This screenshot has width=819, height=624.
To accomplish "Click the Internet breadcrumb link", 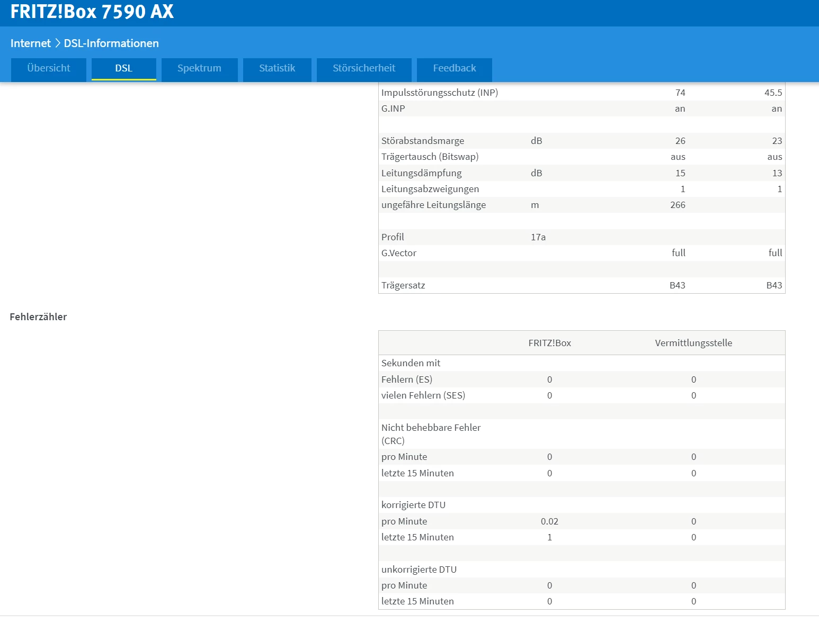I will tap(31, 43).
